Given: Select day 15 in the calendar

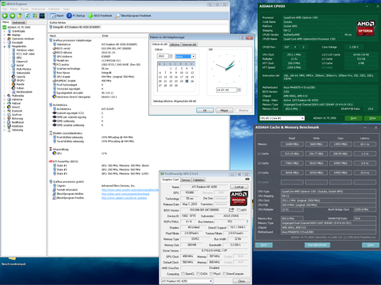Looking at the screenshot, I should (x=171, y=77).
